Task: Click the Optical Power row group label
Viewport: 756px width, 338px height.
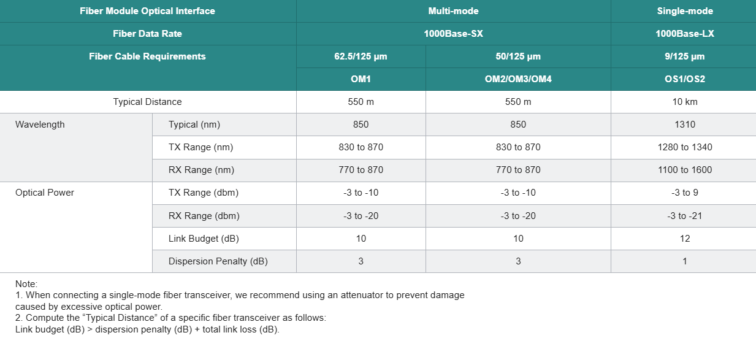Action: pyautogui.click(x=44, y=193)
